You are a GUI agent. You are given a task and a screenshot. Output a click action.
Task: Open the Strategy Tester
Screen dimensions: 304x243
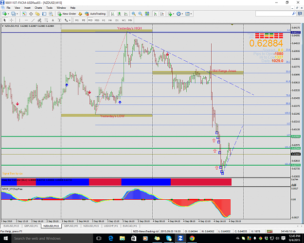tap(51, 14)
